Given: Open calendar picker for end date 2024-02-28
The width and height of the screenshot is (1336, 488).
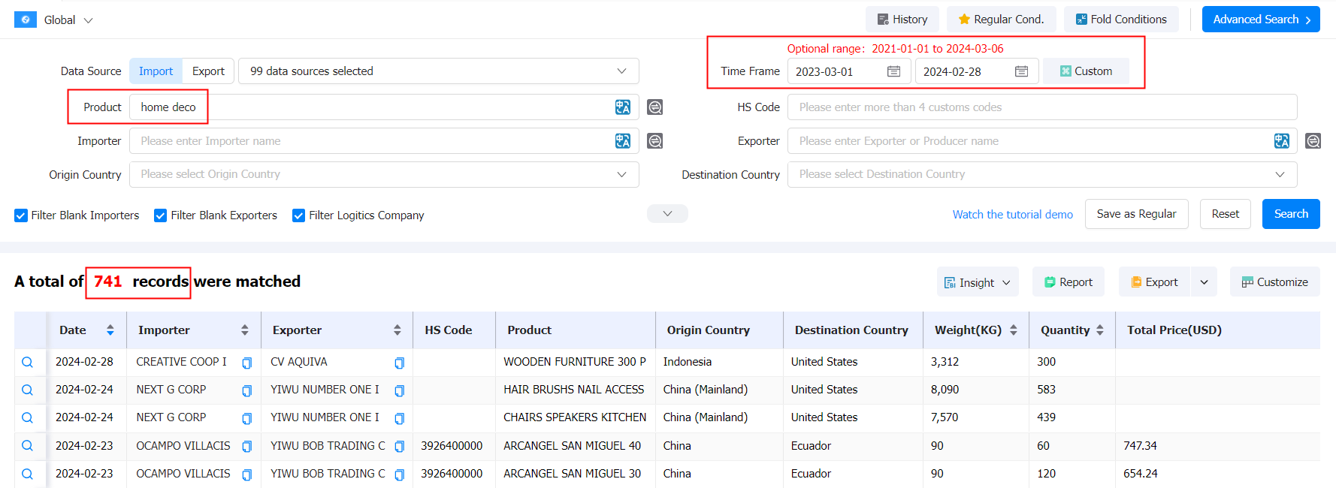Looking at the screenshot, I should click(1021, 71).
